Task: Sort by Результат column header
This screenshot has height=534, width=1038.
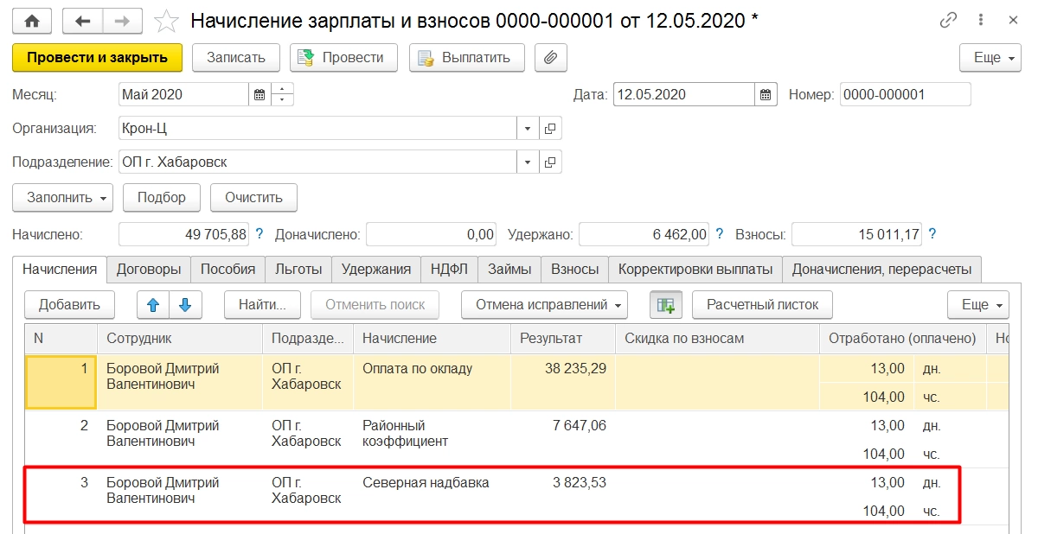Action: click(x=562, y=338)
